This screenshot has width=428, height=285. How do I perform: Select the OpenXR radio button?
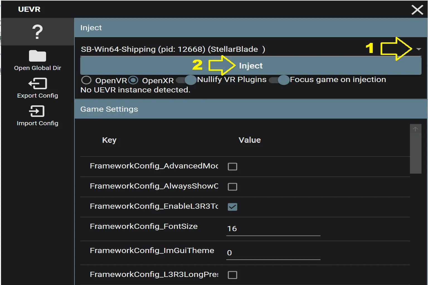133,80
